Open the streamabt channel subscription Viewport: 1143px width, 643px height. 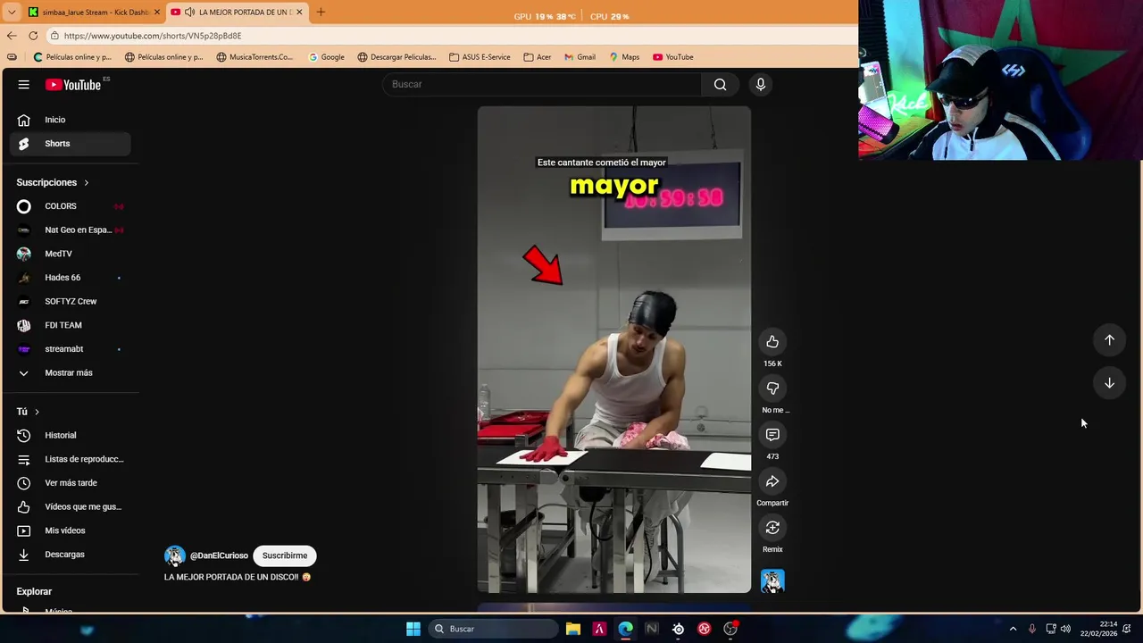click(70, 349)
